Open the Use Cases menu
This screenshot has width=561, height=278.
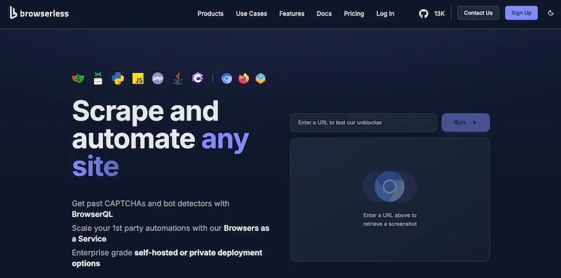252,13
